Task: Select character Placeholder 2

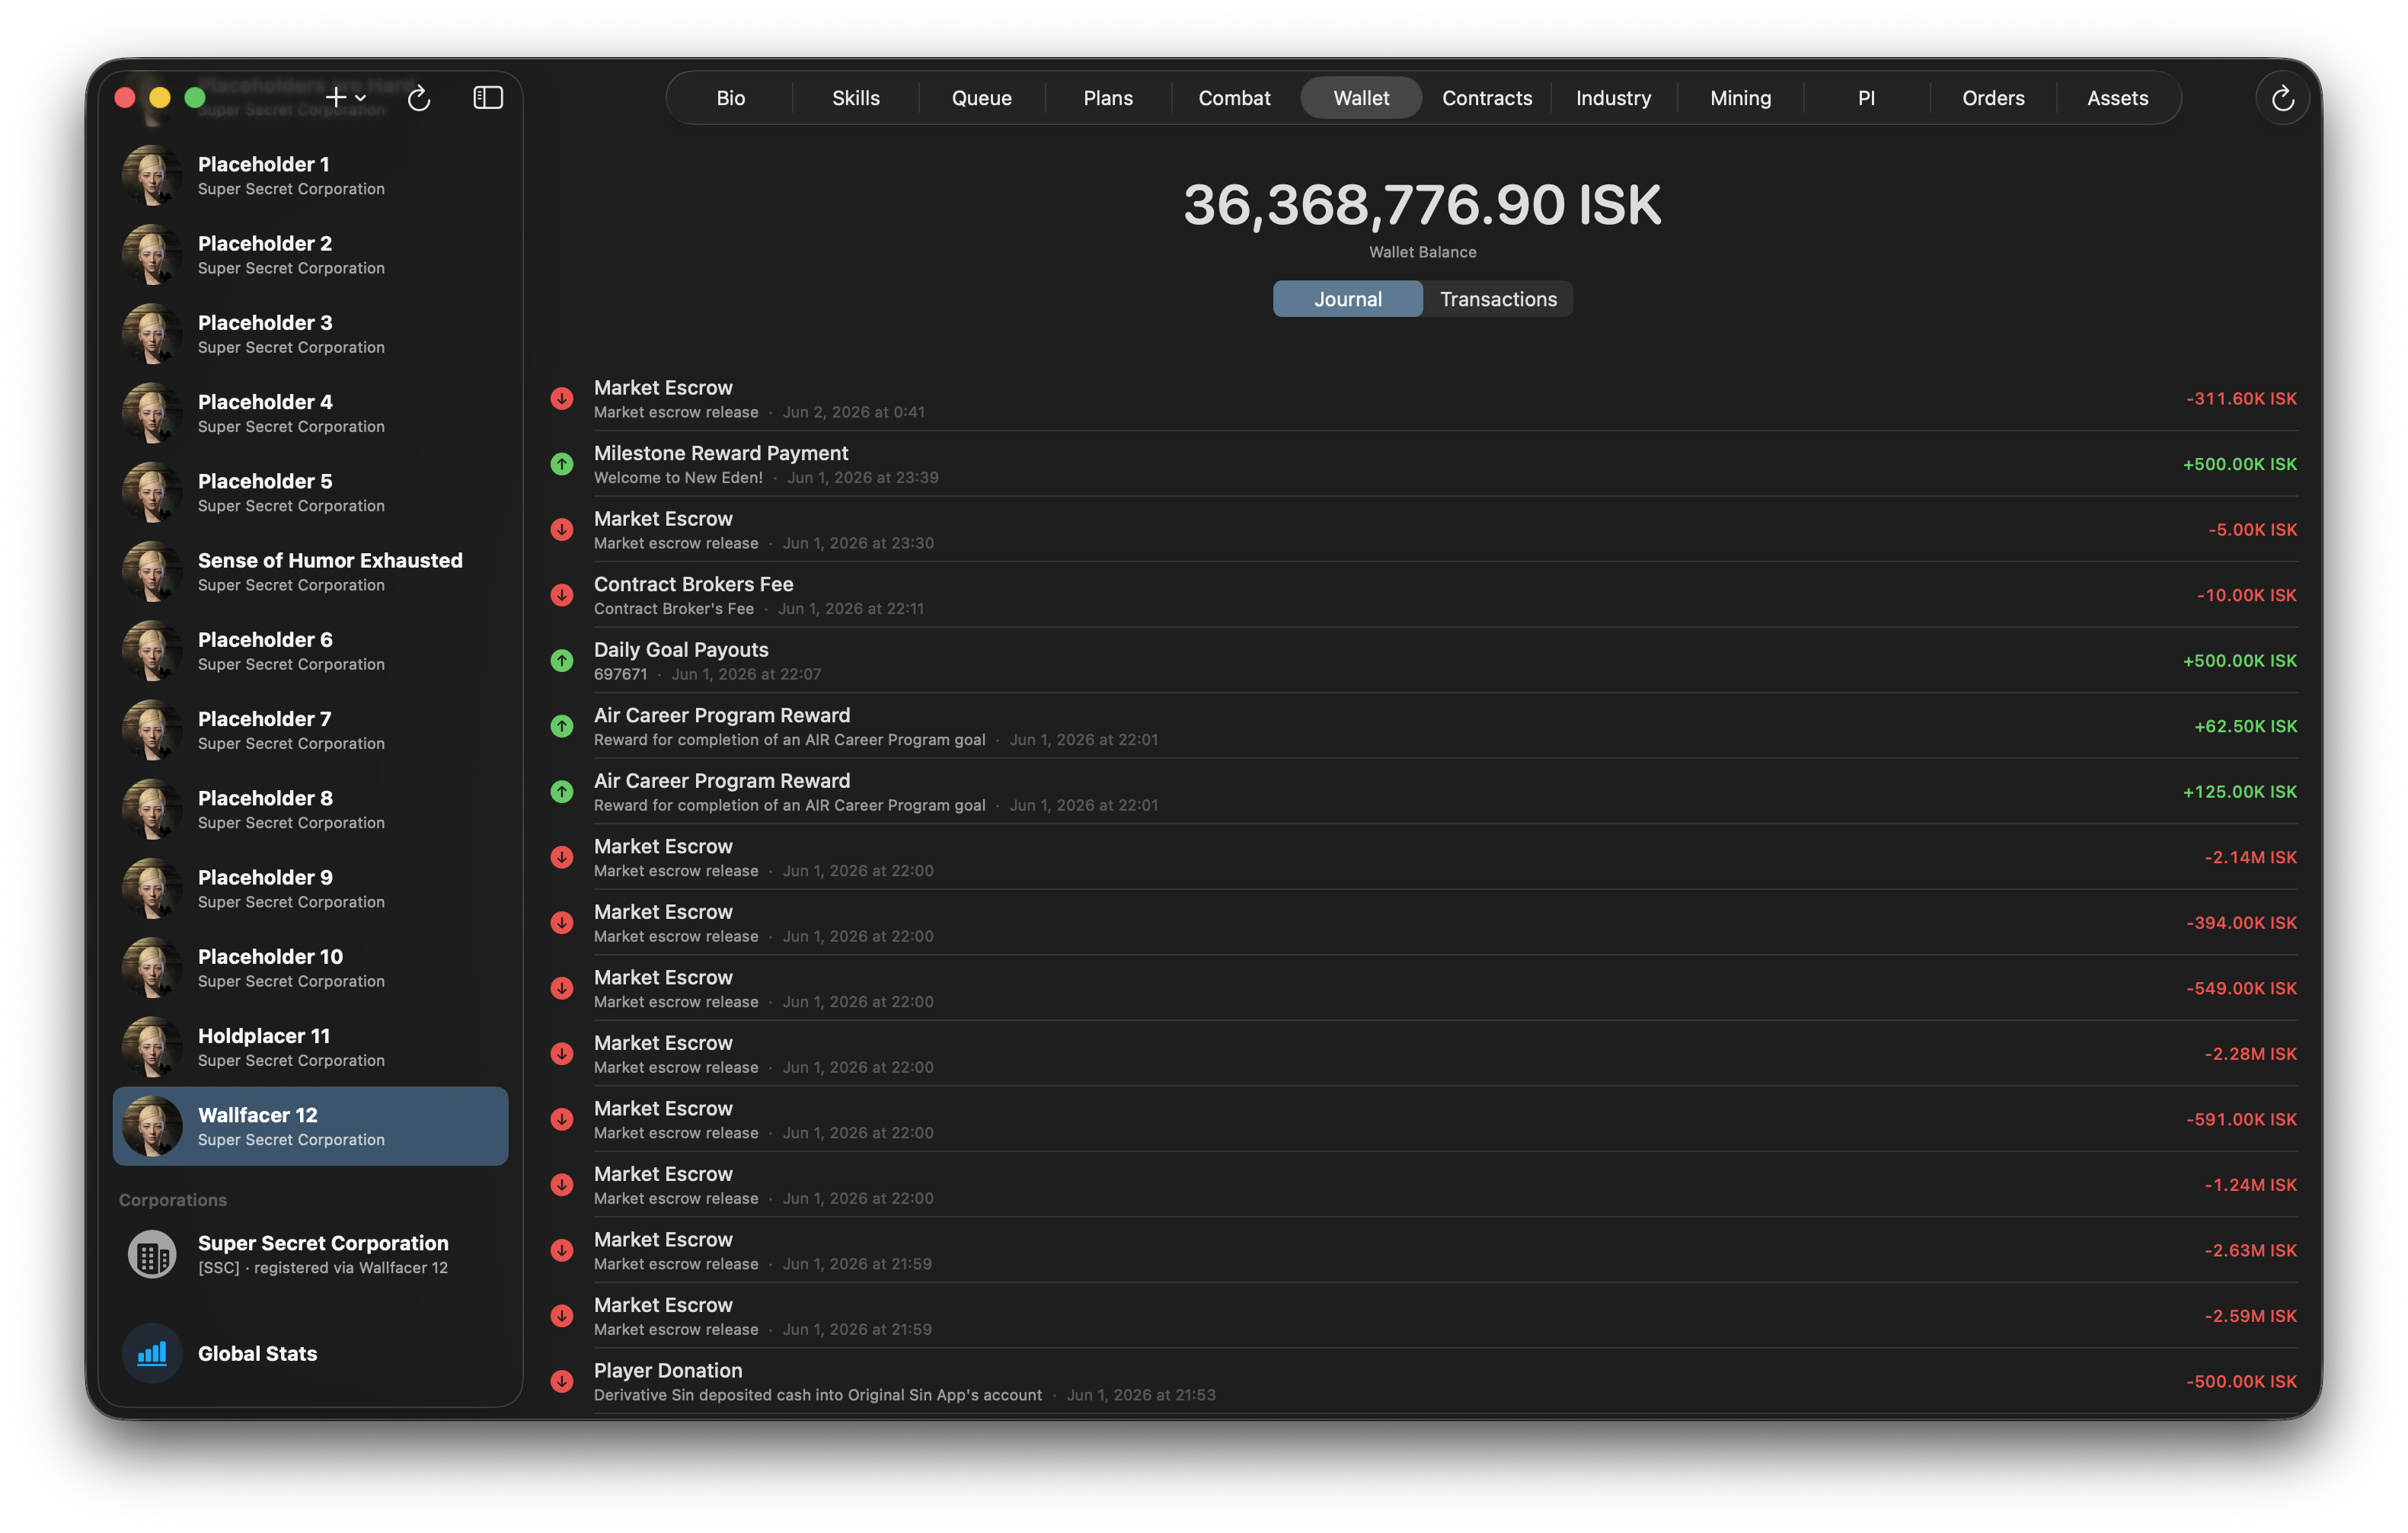Action: (310, 254)
